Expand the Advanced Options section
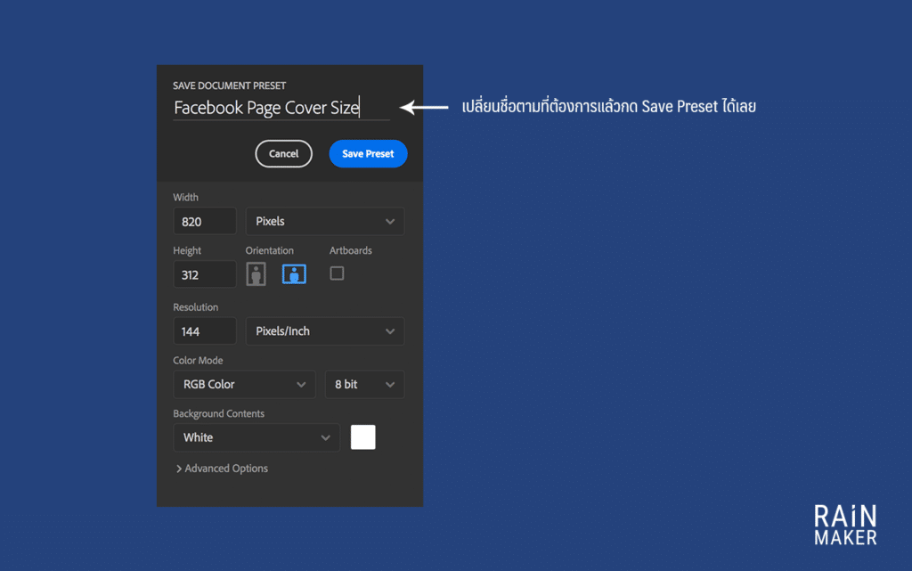Image resolution: width=912 pixels, height=571 pixels. point(222,469)
